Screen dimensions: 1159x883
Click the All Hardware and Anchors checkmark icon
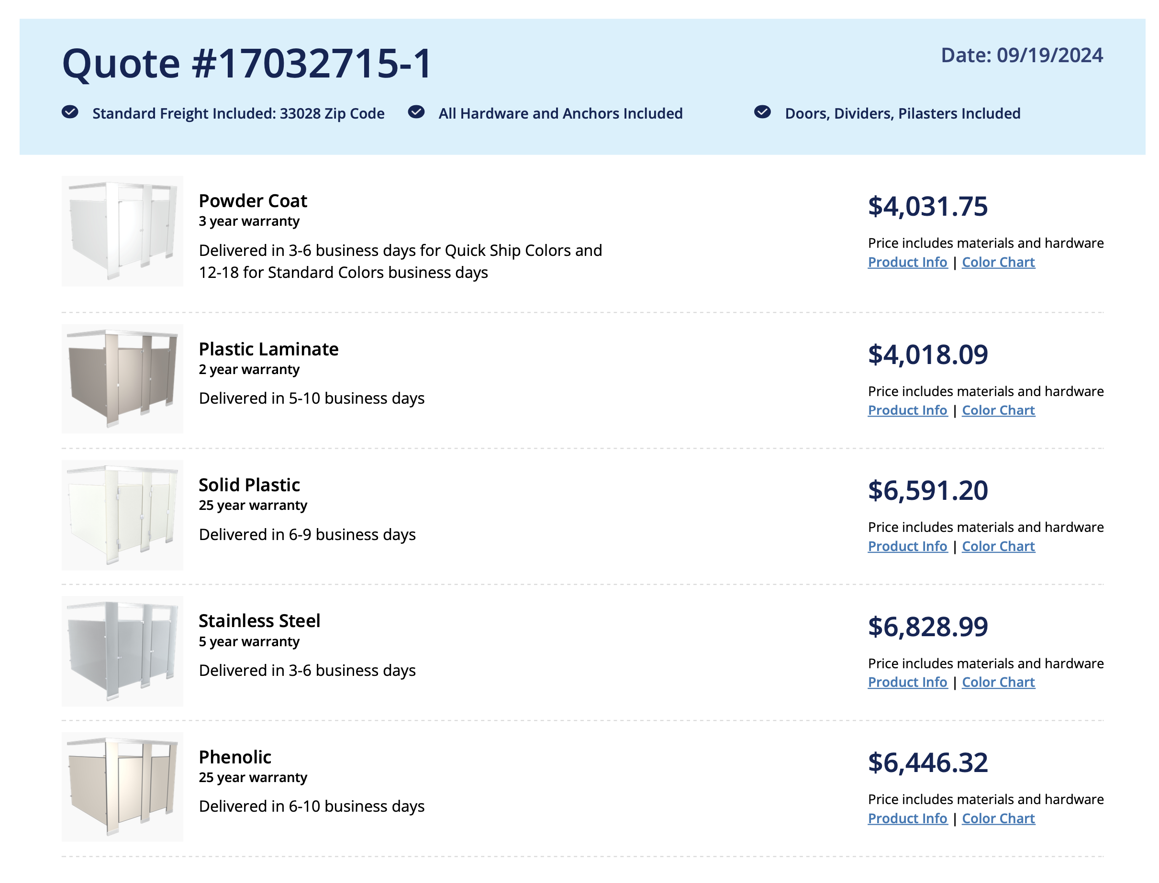(416, 112)
